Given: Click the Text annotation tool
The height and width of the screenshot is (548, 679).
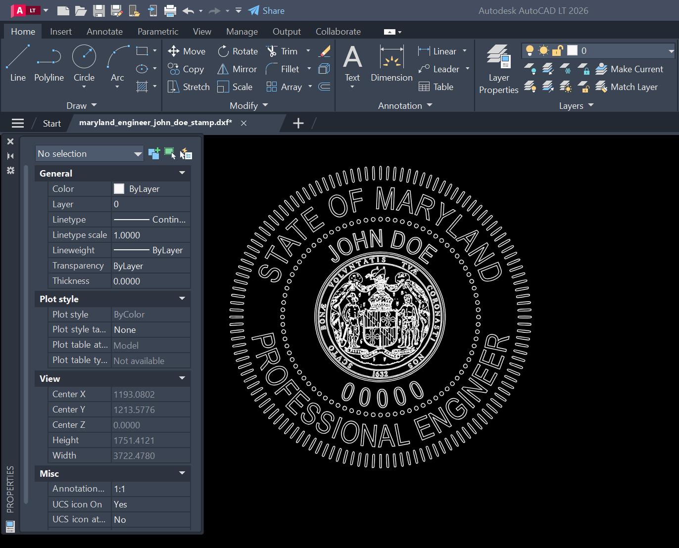Looking at the screenshot, I should [x=352, y=63].
